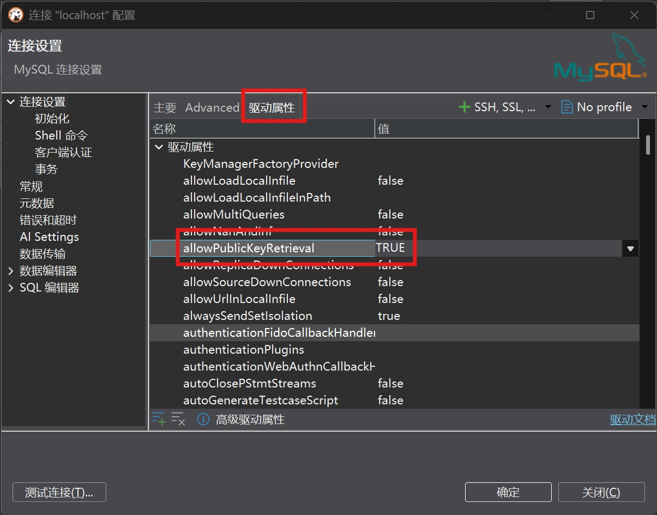Open the No profile dropdown arrow

click(x=645, y=107)
